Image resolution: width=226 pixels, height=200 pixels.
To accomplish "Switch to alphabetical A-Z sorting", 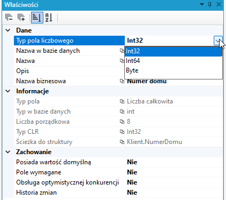I will tap(49, 18).
